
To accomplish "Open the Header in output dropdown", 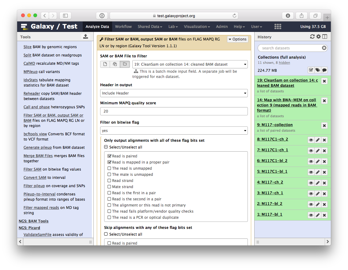I will (x=174, y=93).
